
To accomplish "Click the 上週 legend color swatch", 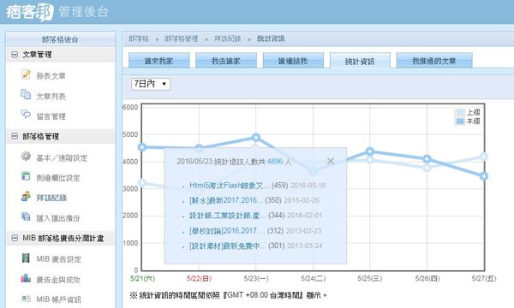I will (460, 113).
